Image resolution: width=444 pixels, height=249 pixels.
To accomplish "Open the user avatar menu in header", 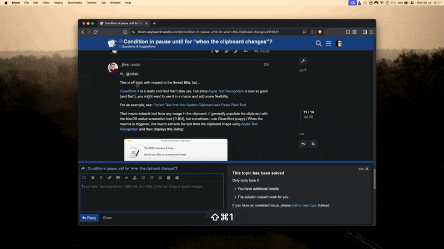I will pos(339,44).
